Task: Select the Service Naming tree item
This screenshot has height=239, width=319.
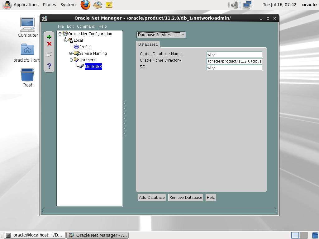Action: pos(93,54)
